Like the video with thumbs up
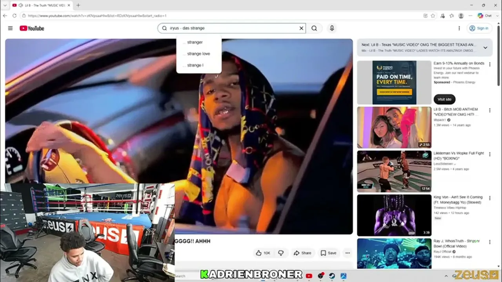Screen dimensions: 502x282 tap(263, 253)
